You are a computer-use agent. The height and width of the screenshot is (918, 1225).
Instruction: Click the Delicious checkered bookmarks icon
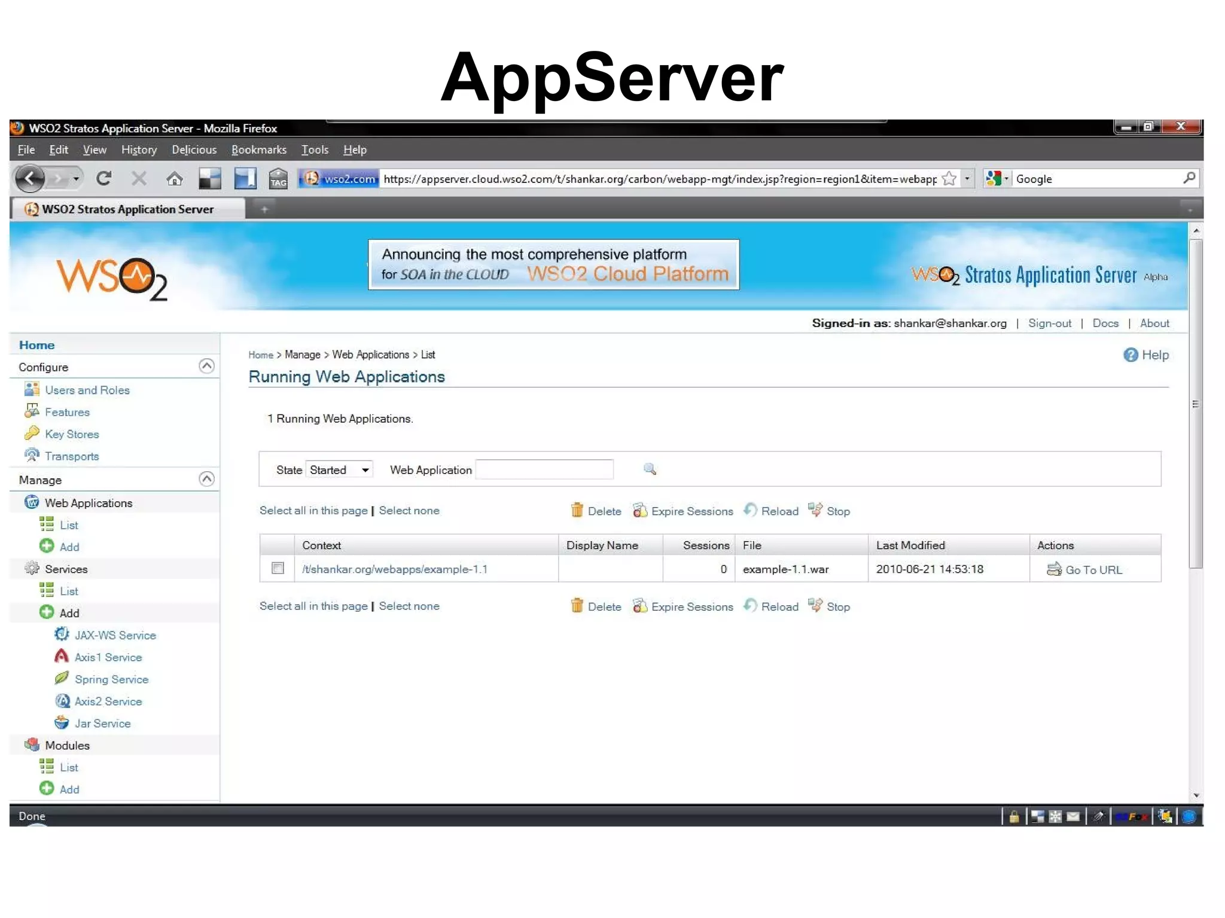pos(210,178)
